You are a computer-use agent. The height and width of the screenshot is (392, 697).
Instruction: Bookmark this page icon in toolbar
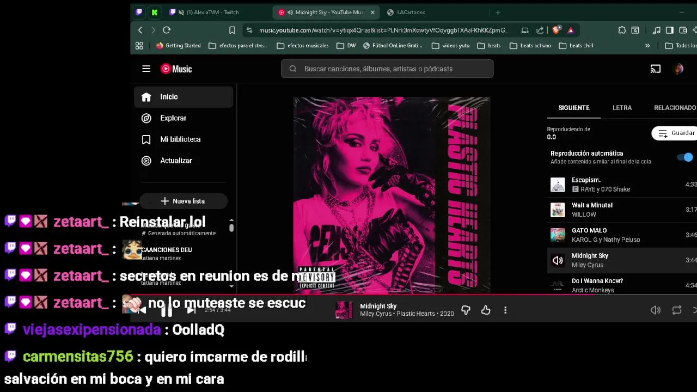pyautogui.click(x=232, y=30)
